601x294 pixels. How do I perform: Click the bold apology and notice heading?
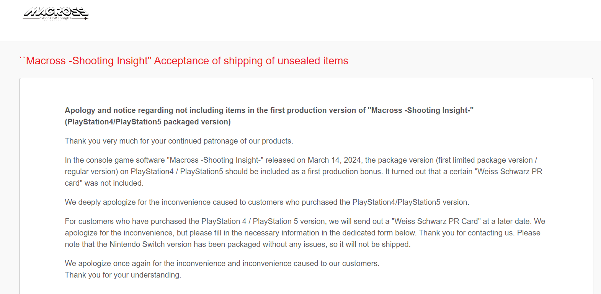(x=269, y=110)
